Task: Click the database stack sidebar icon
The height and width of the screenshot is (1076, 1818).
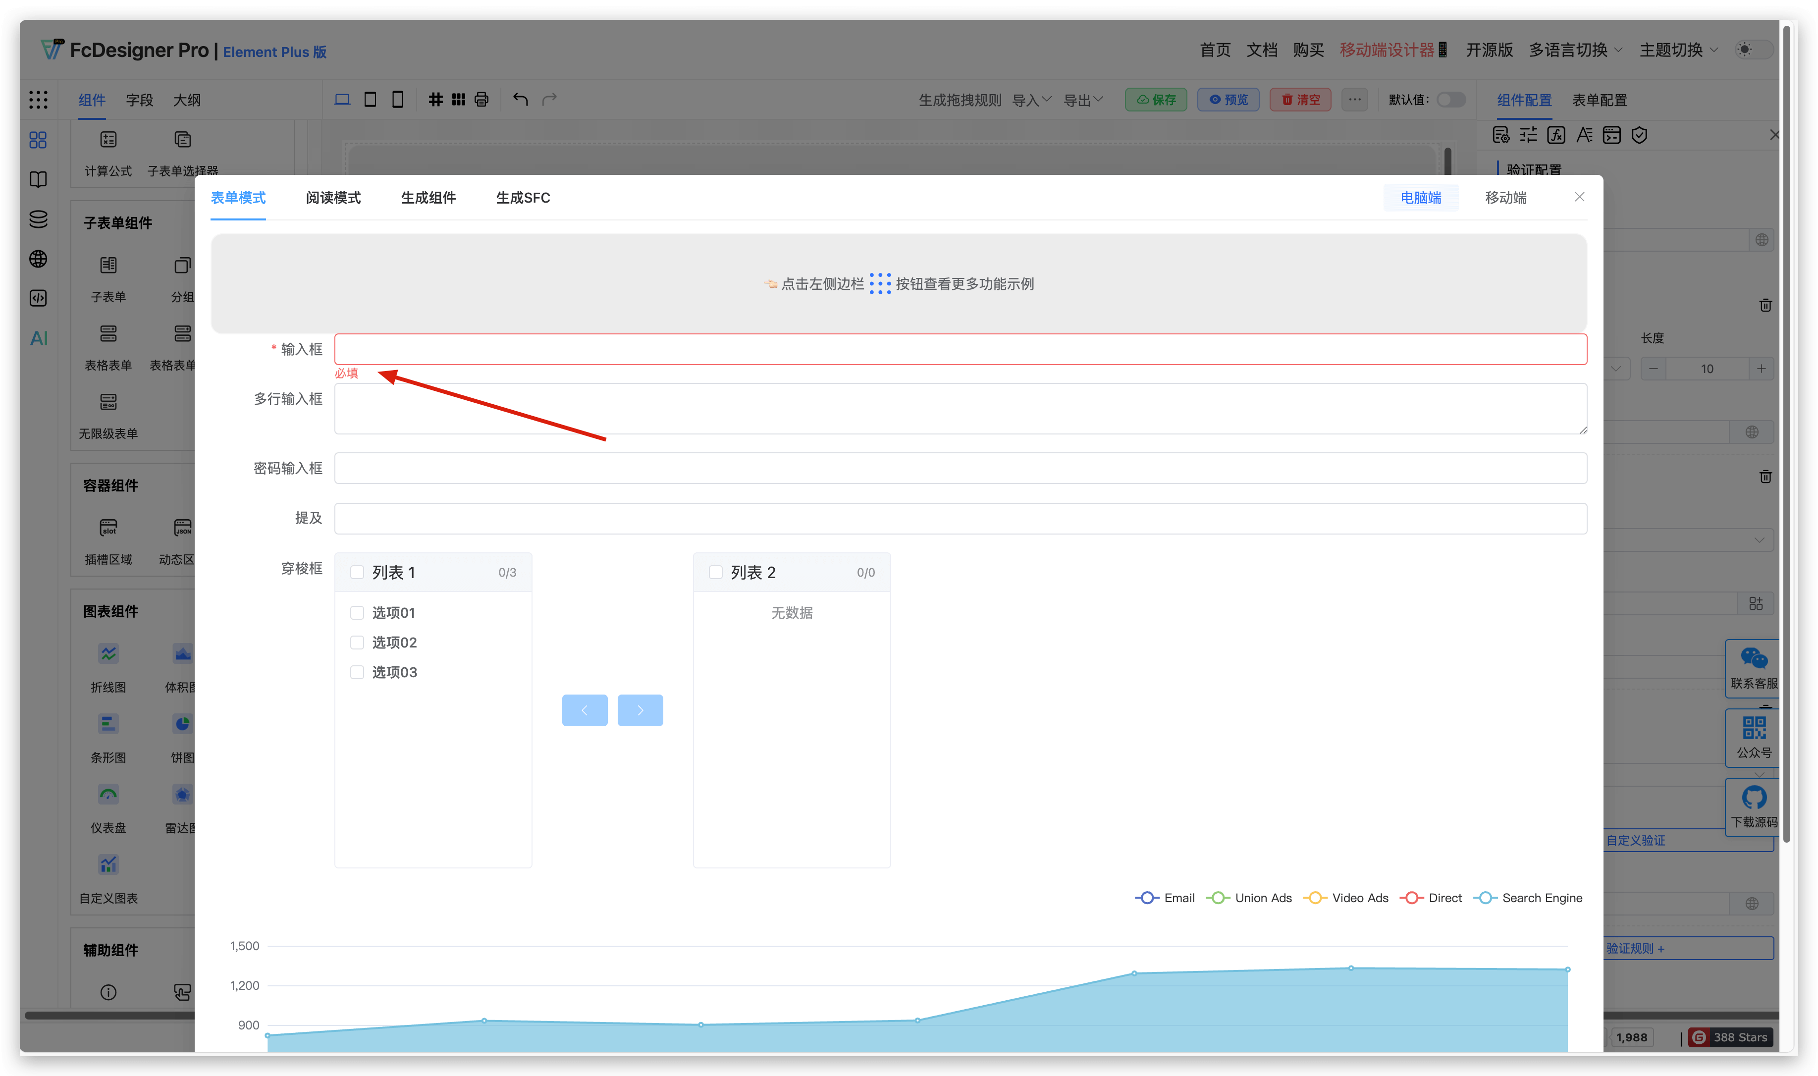Action: pos(39,219)
